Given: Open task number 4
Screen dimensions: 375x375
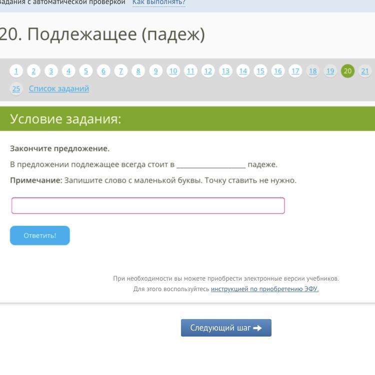Looking at the screenshot, I should 68,71.
